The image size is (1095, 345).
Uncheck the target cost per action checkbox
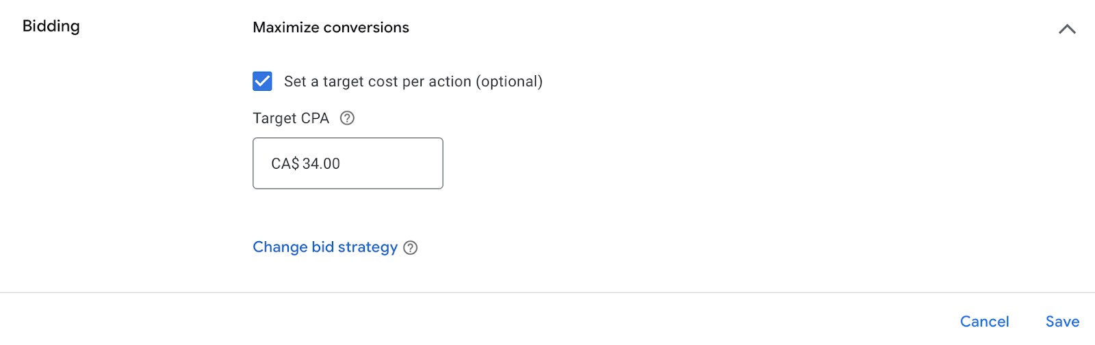click(x=262, y=81)
